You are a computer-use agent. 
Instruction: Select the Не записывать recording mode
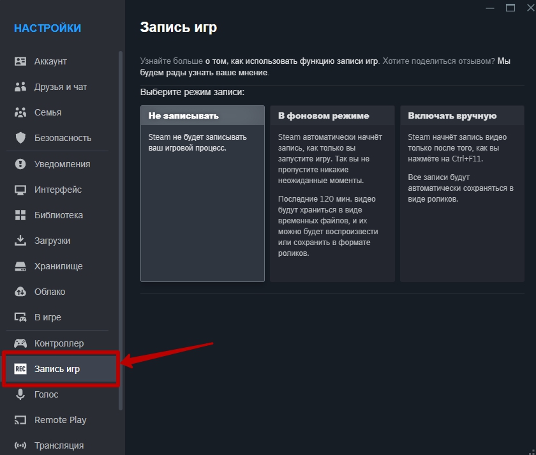pos(202,193)
